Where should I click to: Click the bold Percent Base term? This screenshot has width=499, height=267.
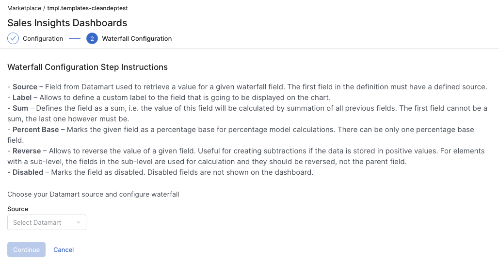click(x=35, y=130)
